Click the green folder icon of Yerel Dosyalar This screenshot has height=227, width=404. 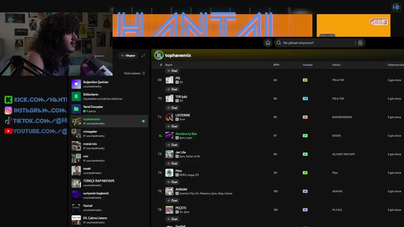[x=76, y=109]
